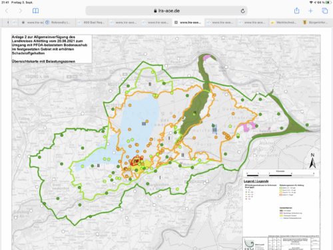The image size is (333, 250).
Task: Go forward to the next page
Action: [x=21, y=11]
